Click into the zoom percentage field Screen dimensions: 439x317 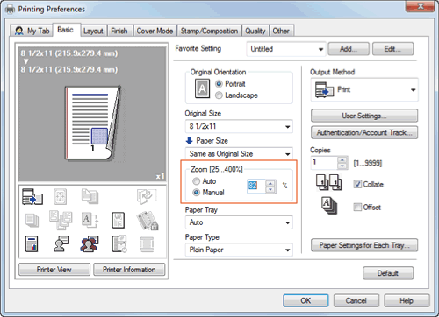256,186
